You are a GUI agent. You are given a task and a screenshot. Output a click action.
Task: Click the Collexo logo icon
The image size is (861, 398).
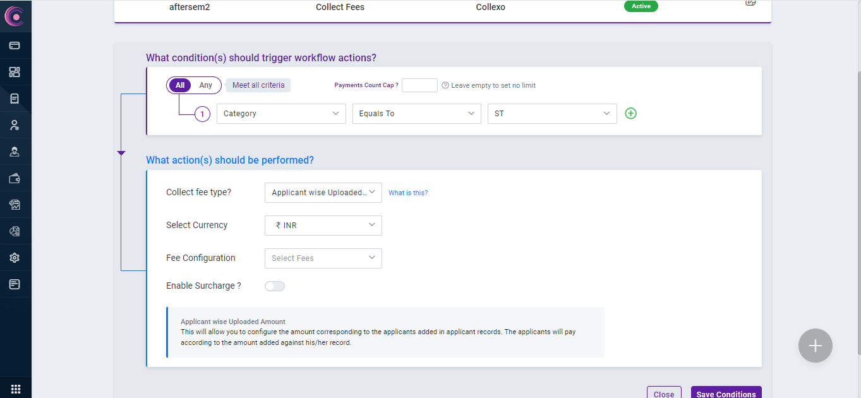[14, 16]
